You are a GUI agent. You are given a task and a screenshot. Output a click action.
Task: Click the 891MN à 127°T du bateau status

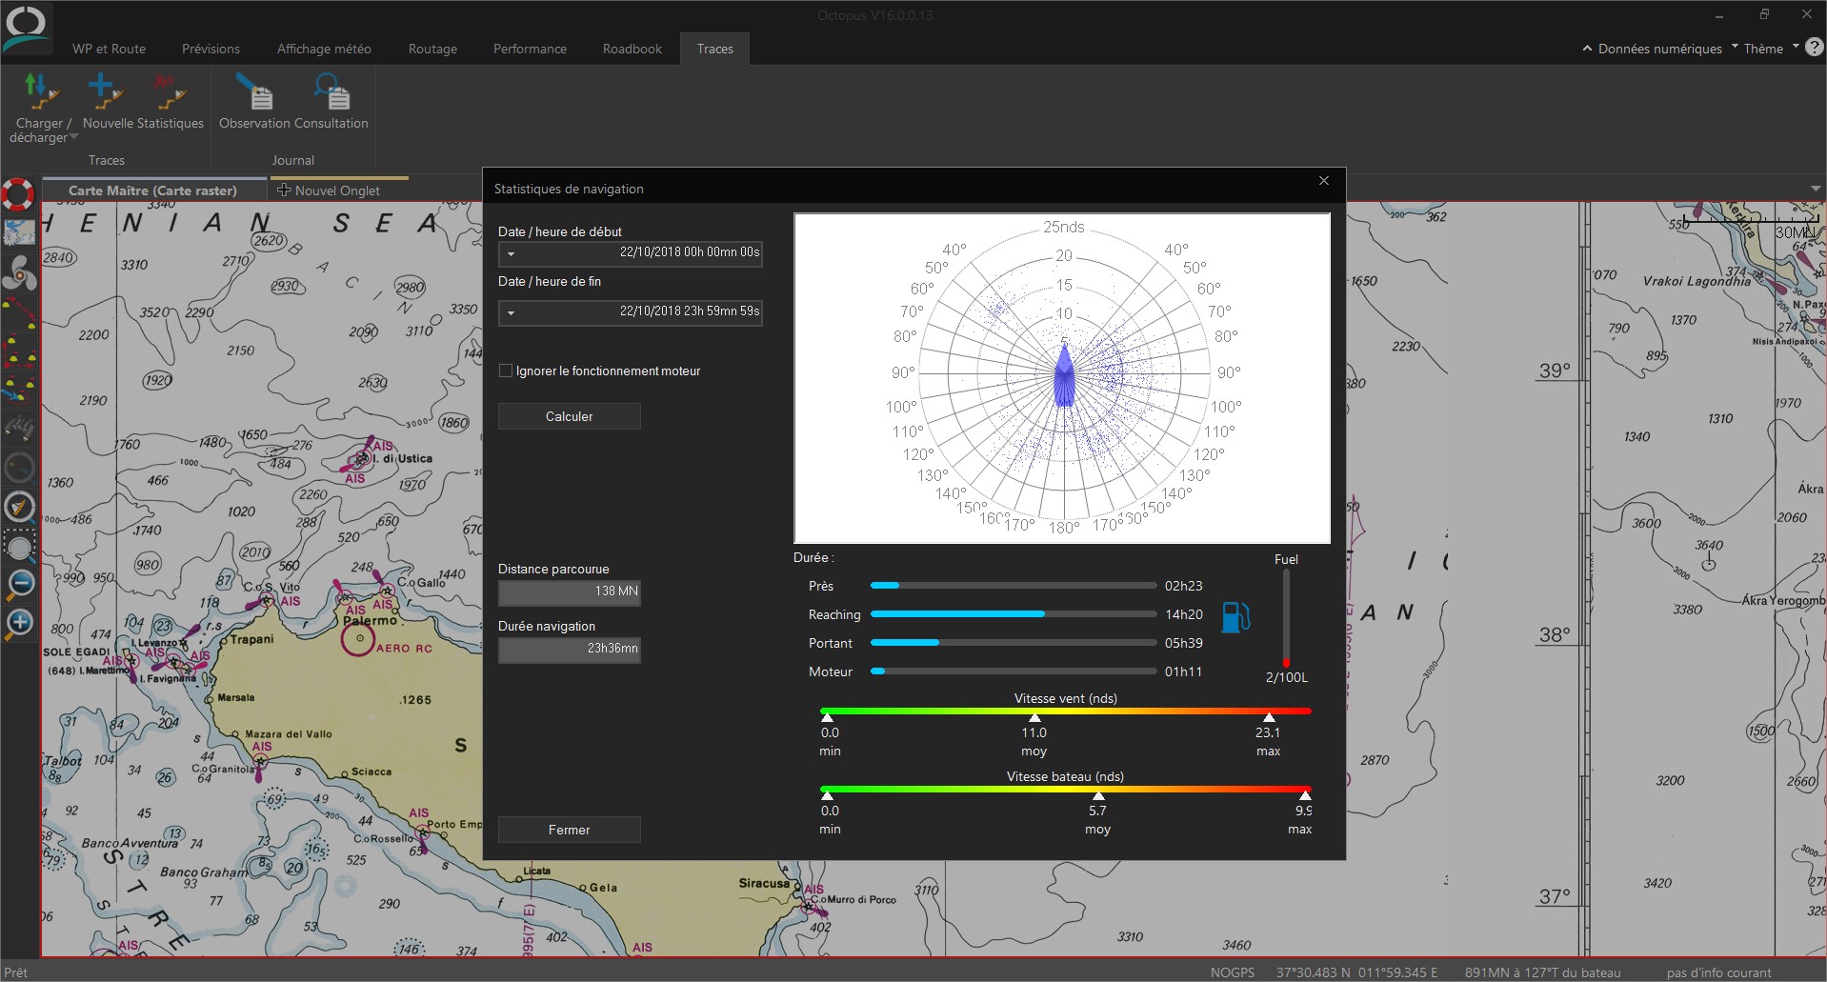tap(1542, 972)
